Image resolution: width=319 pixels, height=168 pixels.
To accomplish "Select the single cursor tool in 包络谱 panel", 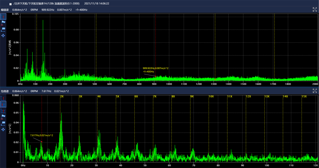I will [3, 98].
